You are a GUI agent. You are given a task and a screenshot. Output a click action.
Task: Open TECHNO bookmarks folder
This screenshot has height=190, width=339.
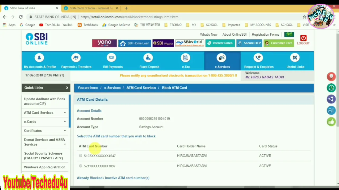(173, 25)
